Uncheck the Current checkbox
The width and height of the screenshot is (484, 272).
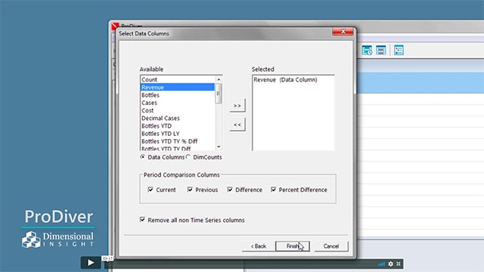(x=150, y=190)
